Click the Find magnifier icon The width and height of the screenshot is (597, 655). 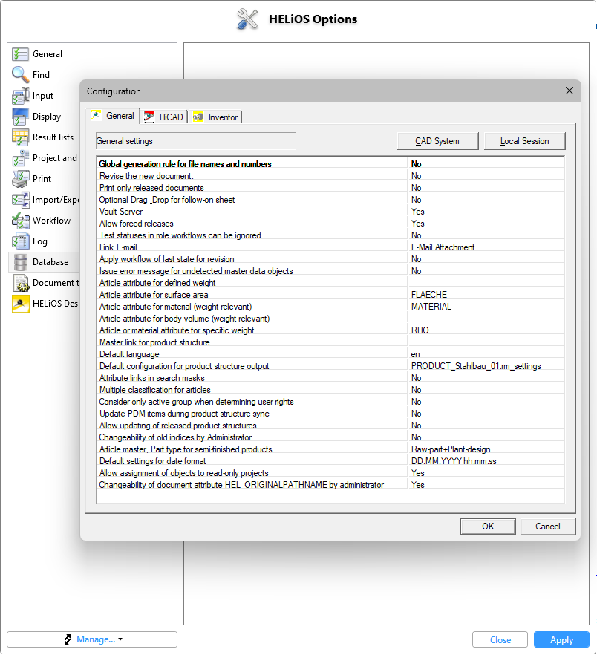(20, 75)
